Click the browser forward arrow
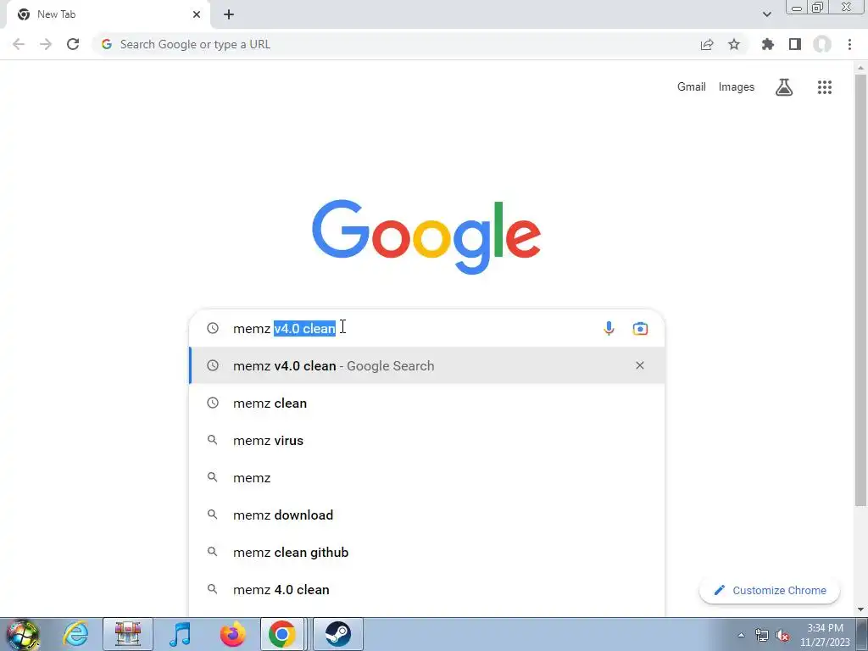Viewport: 868px width, 651px height. [46, 44]
